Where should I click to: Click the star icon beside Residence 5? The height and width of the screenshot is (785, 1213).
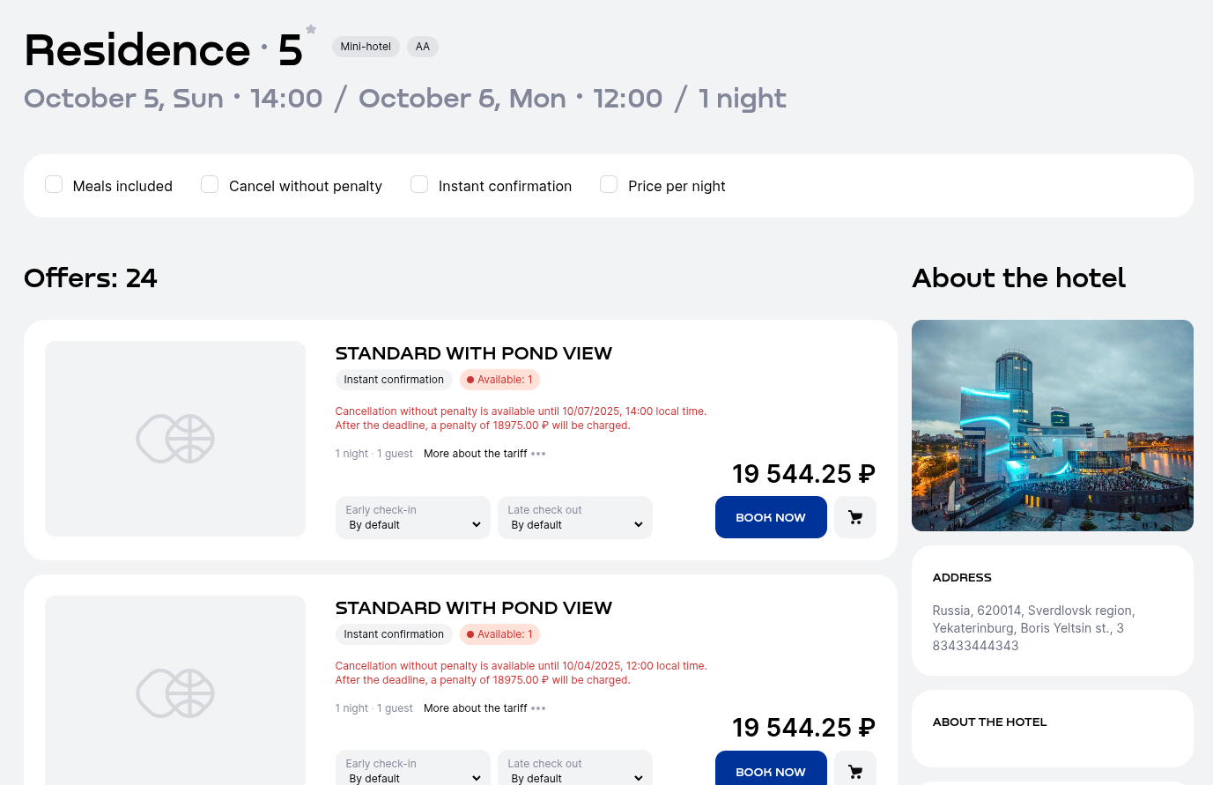(311, 29)
